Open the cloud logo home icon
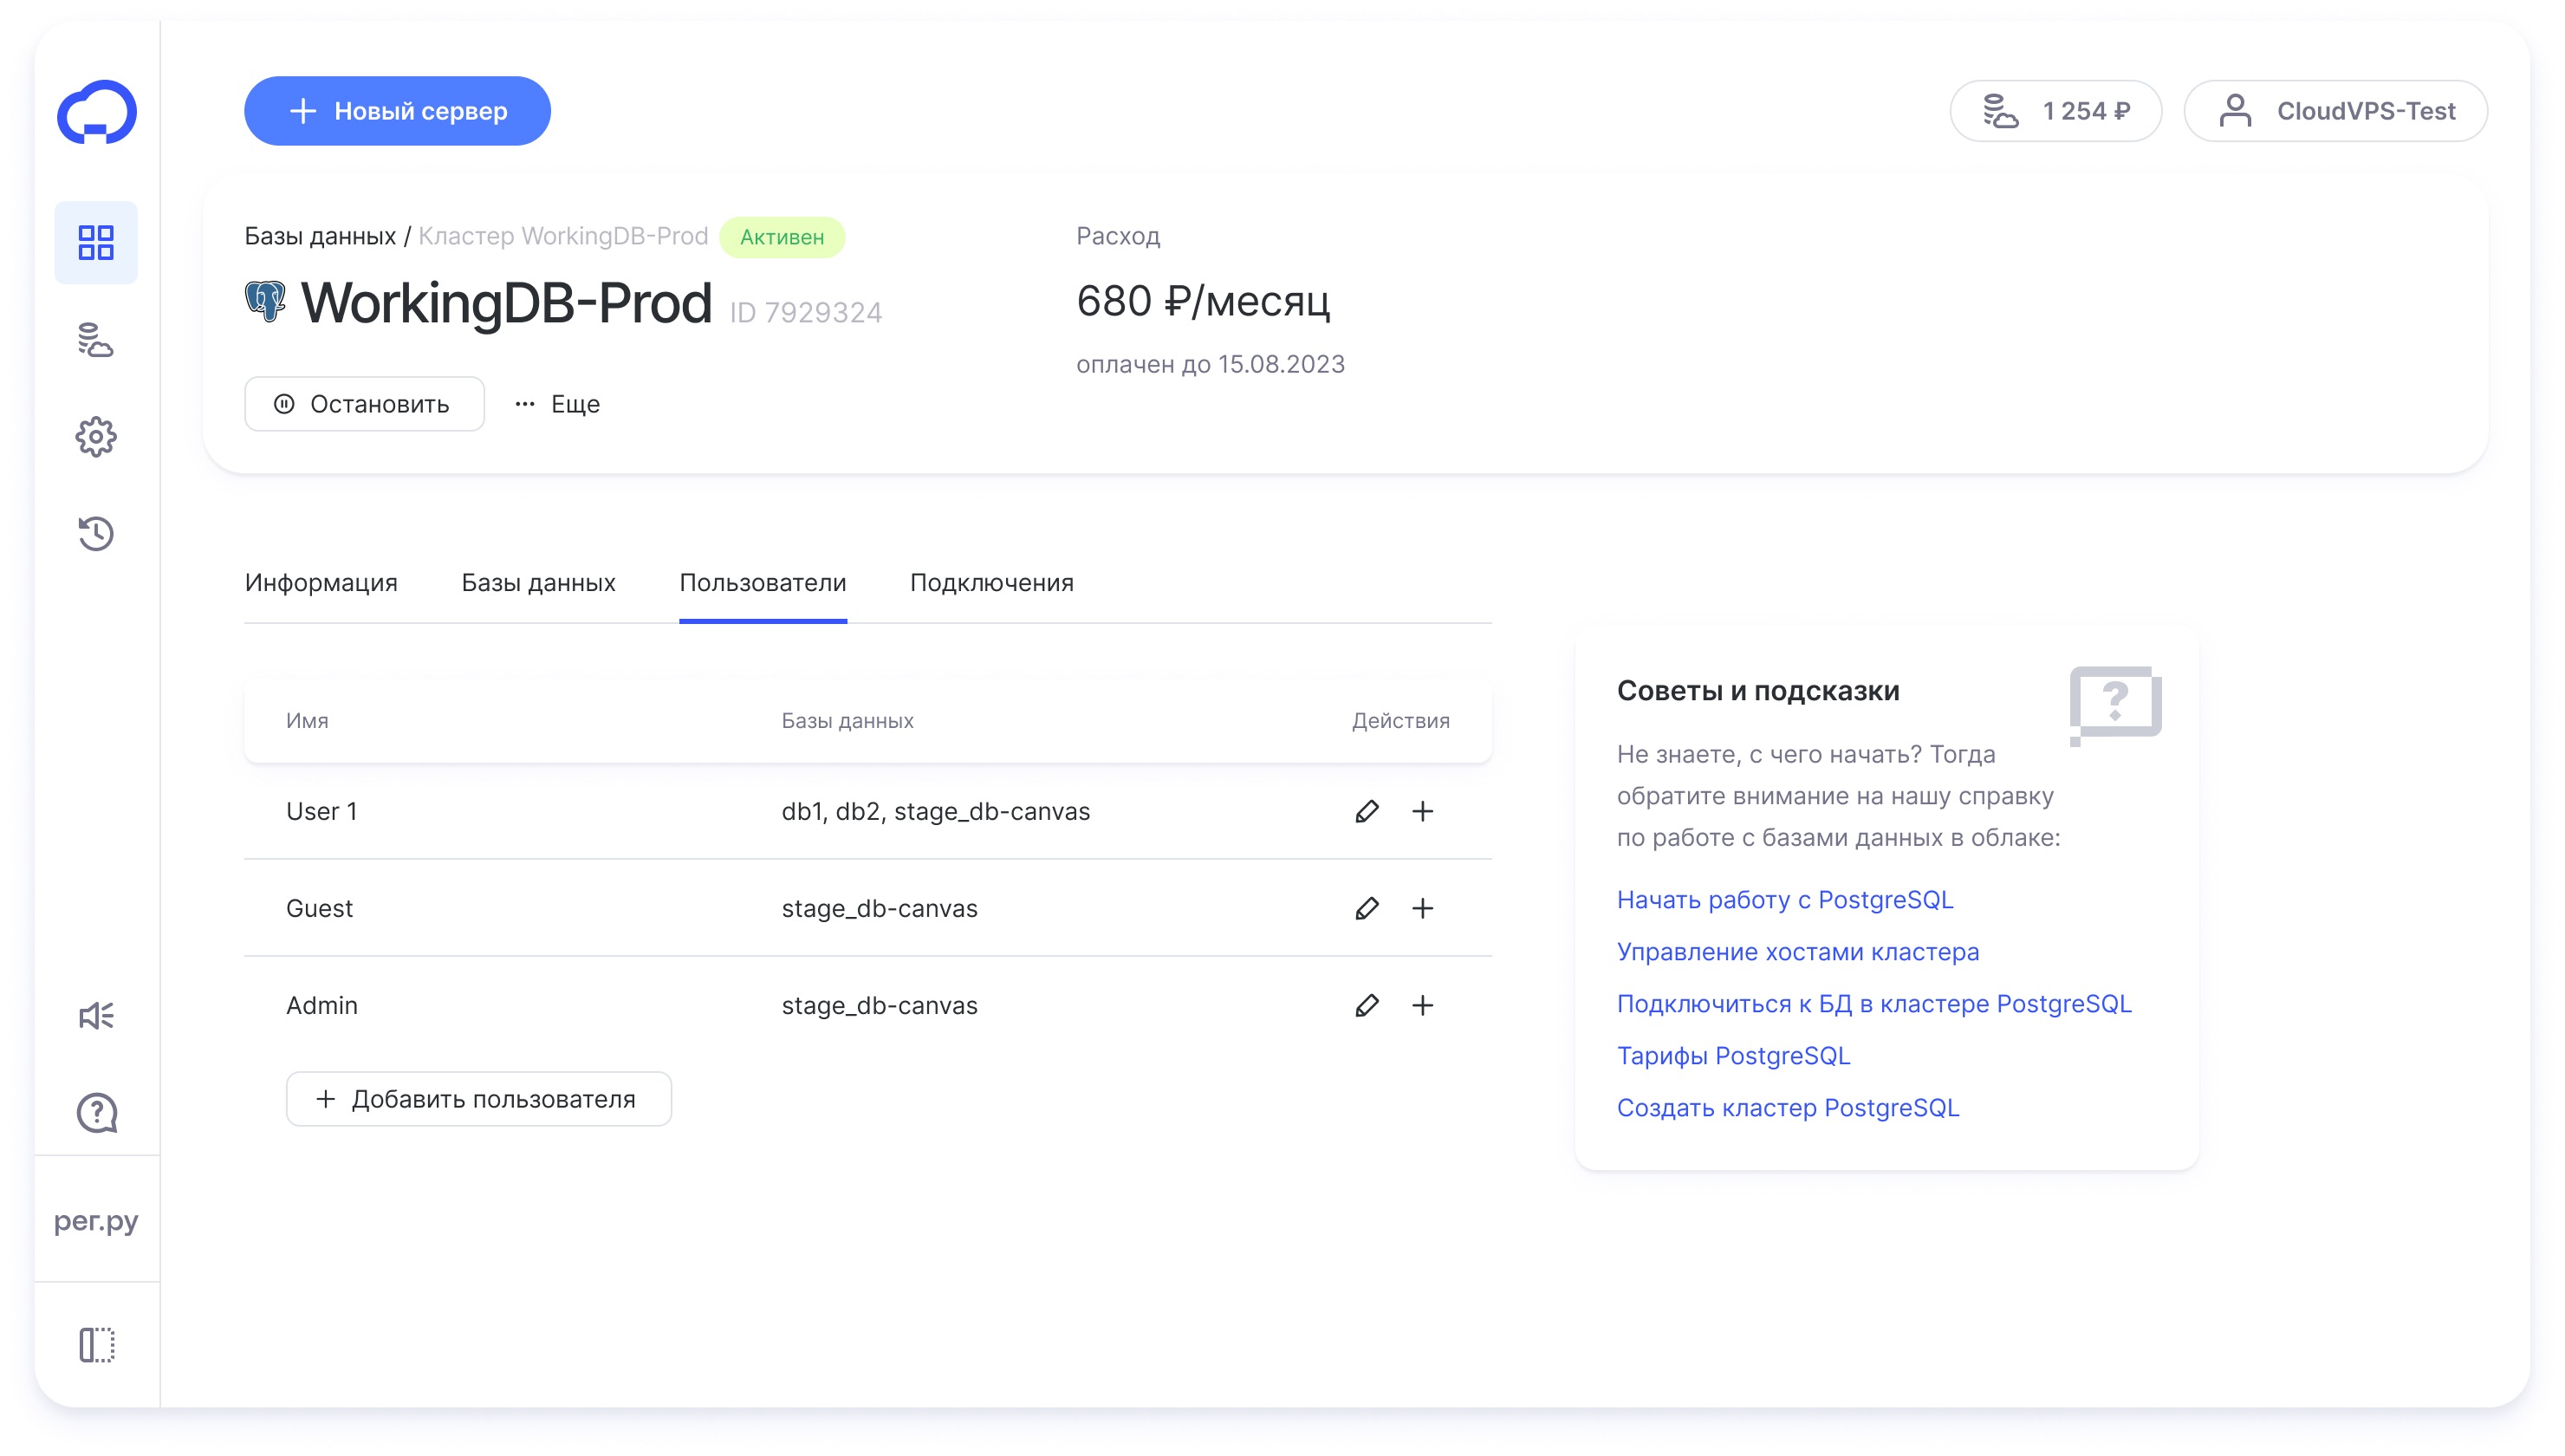 97,112
